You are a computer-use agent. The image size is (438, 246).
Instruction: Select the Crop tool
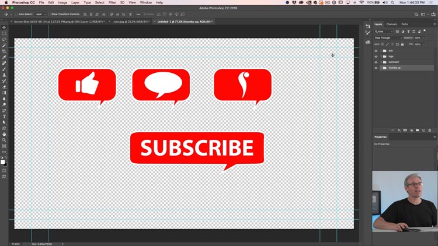point(4,51)
